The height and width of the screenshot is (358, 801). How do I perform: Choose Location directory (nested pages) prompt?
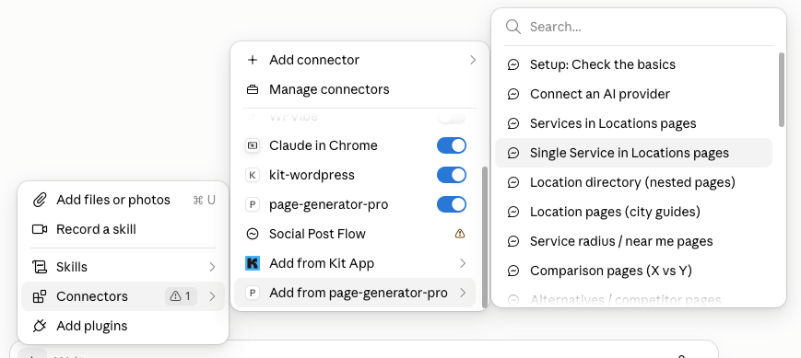click(x=633, y=182)
